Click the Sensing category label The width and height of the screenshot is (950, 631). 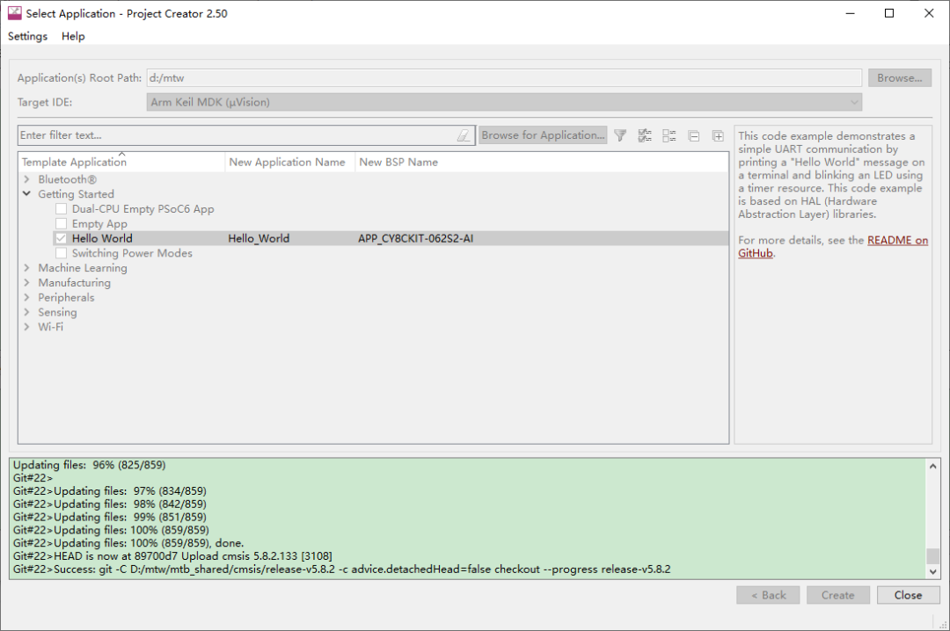coord(57,312)
